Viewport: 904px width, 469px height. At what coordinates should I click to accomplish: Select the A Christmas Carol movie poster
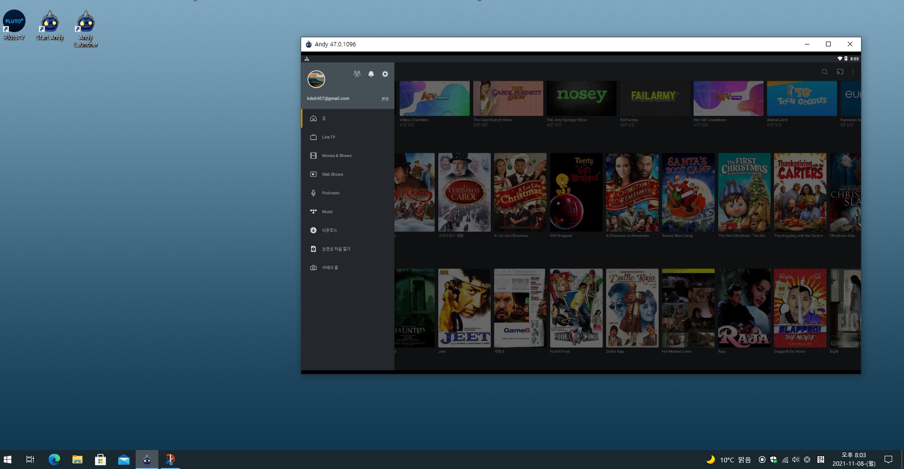(x=464, y=192)
